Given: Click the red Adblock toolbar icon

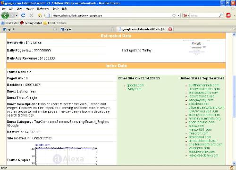Looking at the screenshot, I should click(x=228, y=15).
